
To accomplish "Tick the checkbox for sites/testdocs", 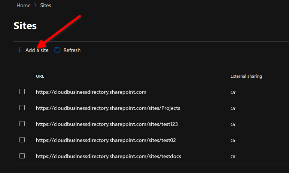I will coord(22,156).
